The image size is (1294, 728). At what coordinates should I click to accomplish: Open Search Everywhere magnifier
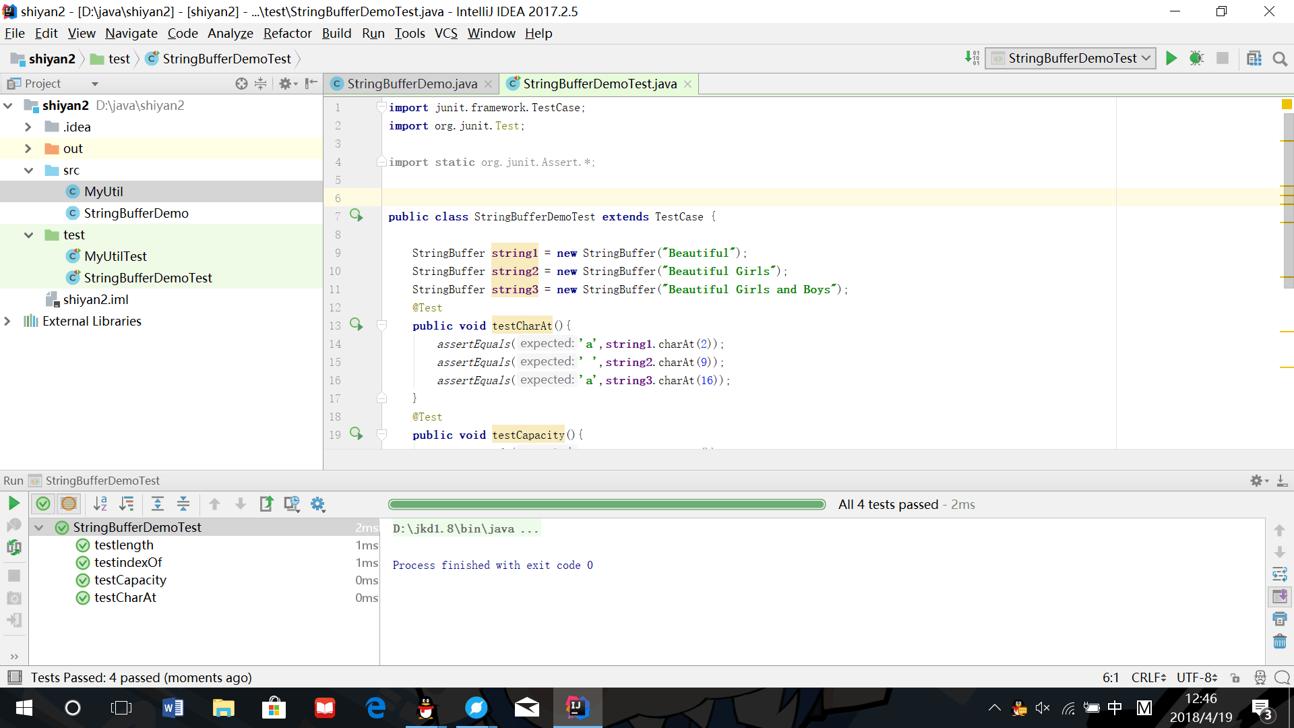tap(1280, 59)
